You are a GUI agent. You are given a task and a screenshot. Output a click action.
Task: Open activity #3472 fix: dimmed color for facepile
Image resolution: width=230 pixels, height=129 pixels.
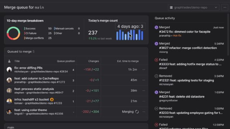(x=185, y=32)
